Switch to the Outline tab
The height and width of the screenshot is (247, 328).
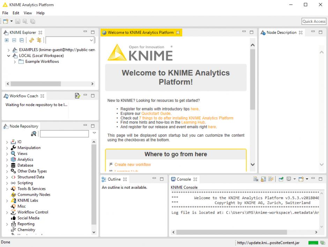[114, 179]
